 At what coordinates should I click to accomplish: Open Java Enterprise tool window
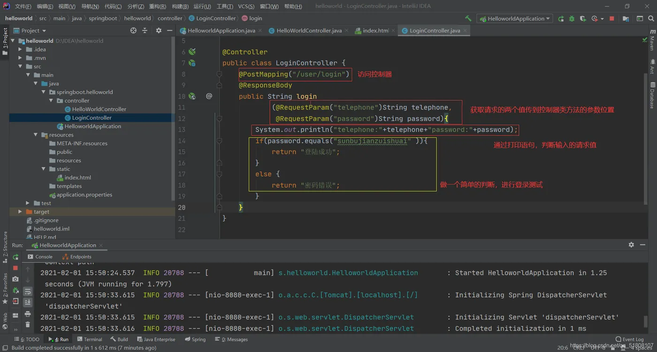[x=156, y=339]
